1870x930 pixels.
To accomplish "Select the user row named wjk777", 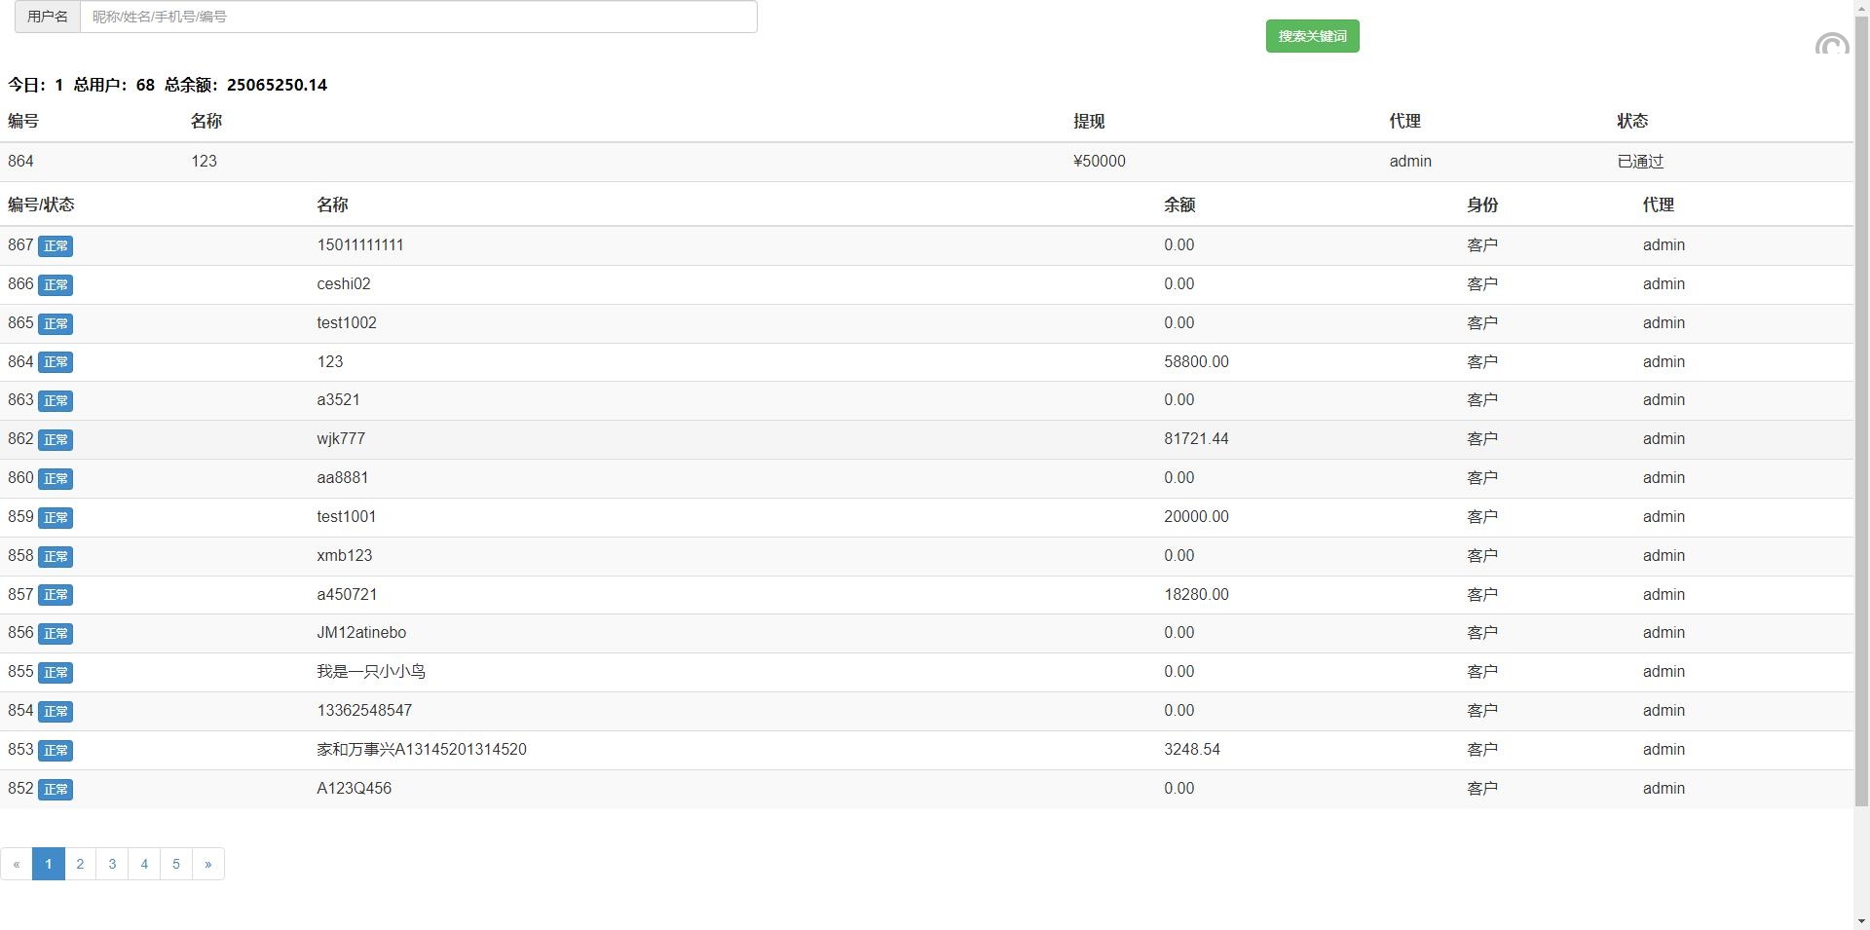I will [341, 439].
